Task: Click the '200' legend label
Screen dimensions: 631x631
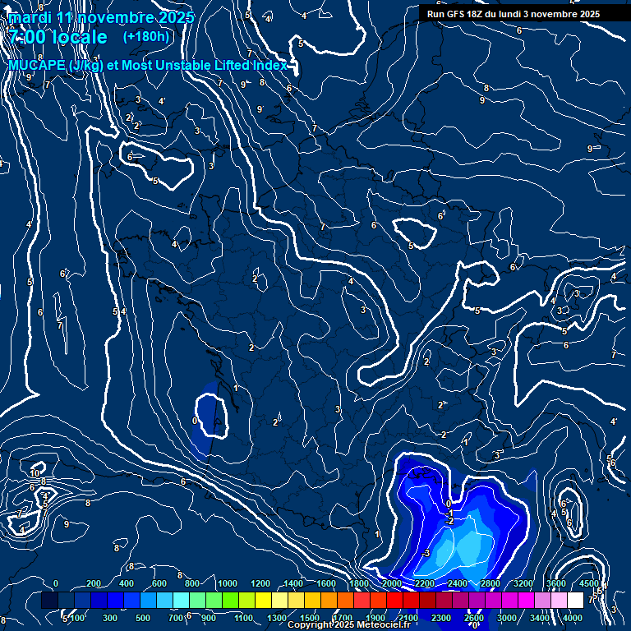Action: point(94,583)
